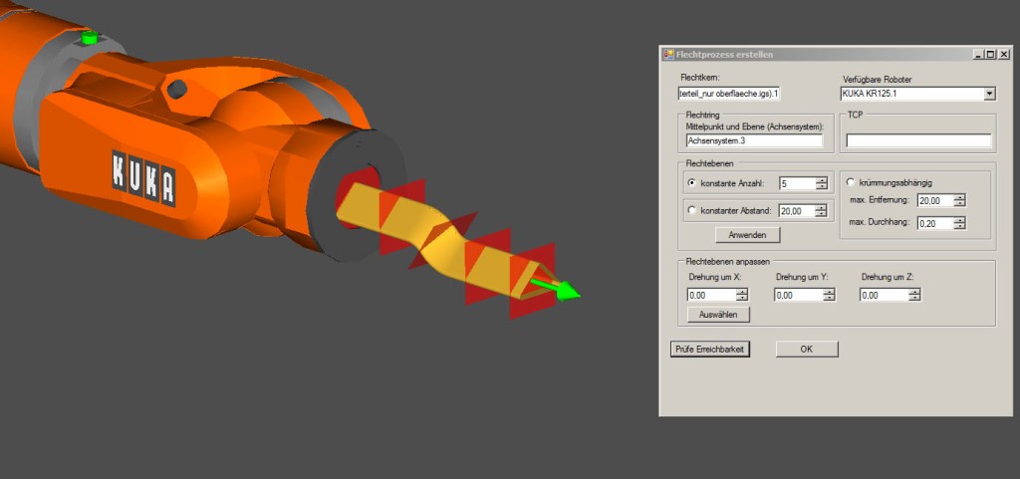Click the KUKA logo on the robot arm
1020x479 pixels.
[143, 178]
